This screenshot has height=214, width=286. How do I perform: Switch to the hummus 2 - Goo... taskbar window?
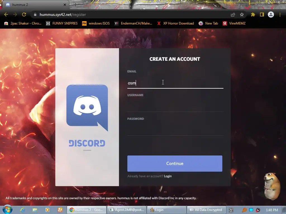pos(87,210)
